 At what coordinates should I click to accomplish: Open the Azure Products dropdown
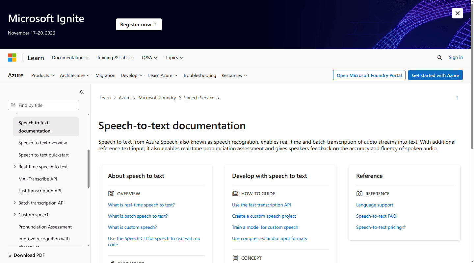[43, 75]
